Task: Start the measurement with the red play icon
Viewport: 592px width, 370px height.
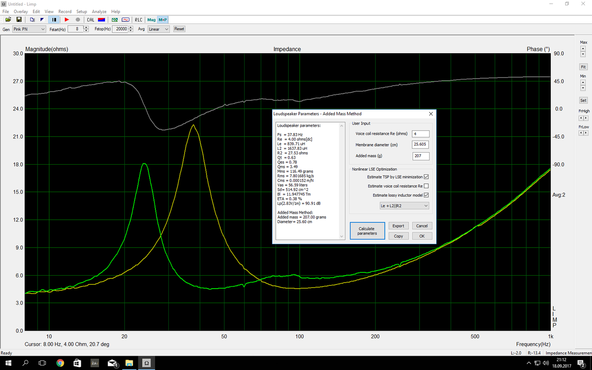Action: tap(67, 19)
